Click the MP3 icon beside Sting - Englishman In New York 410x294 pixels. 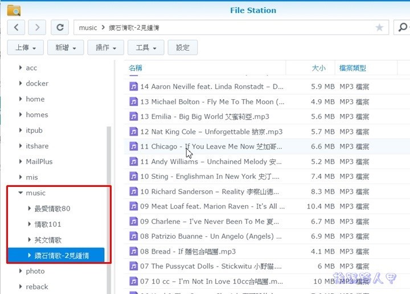[x=133, y=177]
